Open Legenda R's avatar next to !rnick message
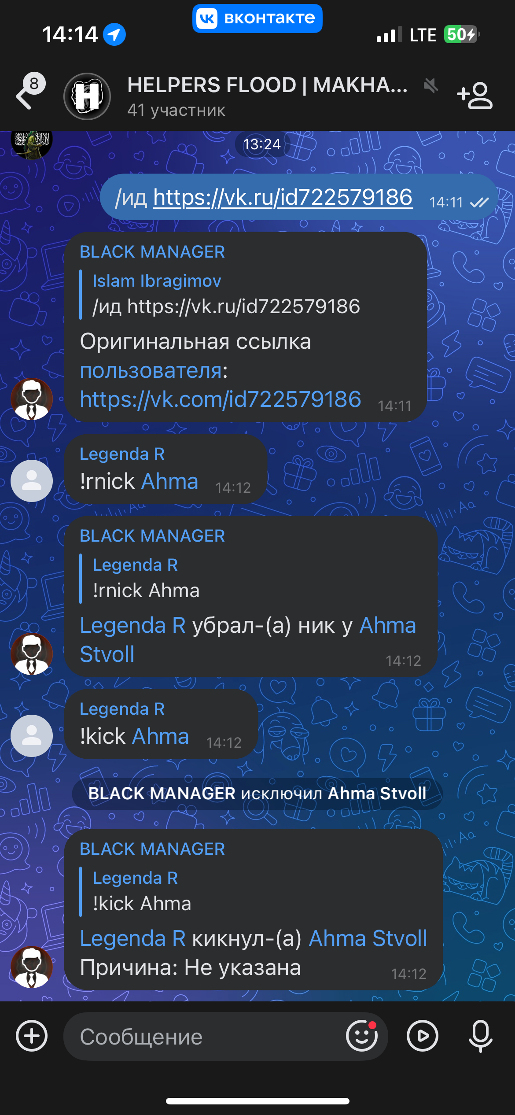The height and width of the screenshot is (1115, 515). click(32, 481)
